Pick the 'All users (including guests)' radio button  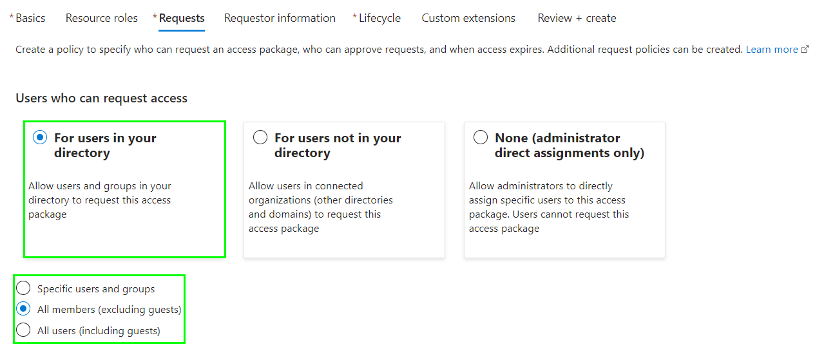[23, 330]
